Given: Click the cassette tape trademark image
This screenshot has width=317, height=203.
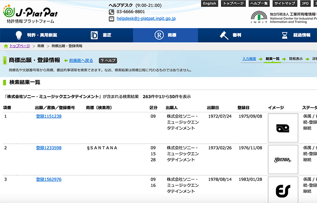Looking at the screenshot, I should [x=283, y=128].
